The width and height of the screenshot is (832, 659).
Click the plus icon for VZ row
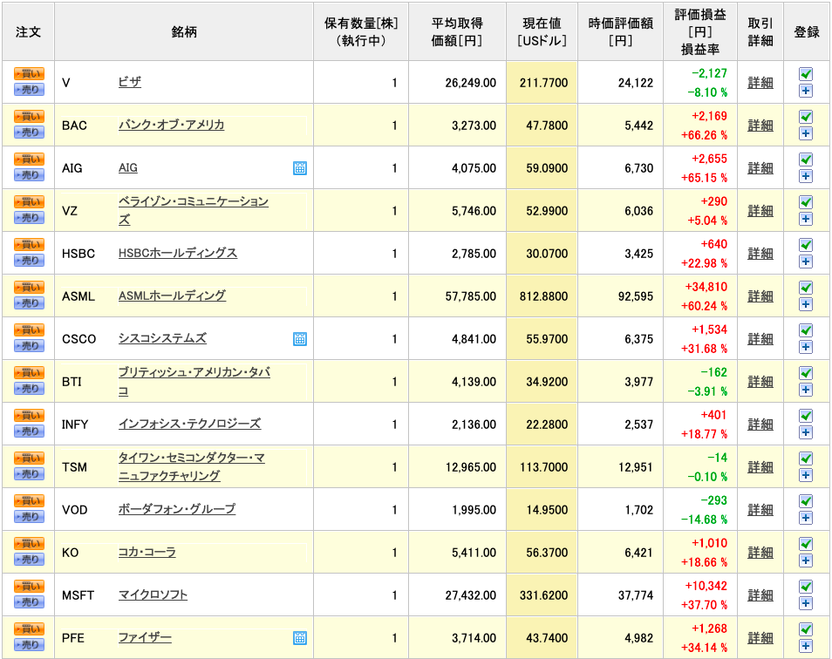pyautogui.click(x=806, y=219)
